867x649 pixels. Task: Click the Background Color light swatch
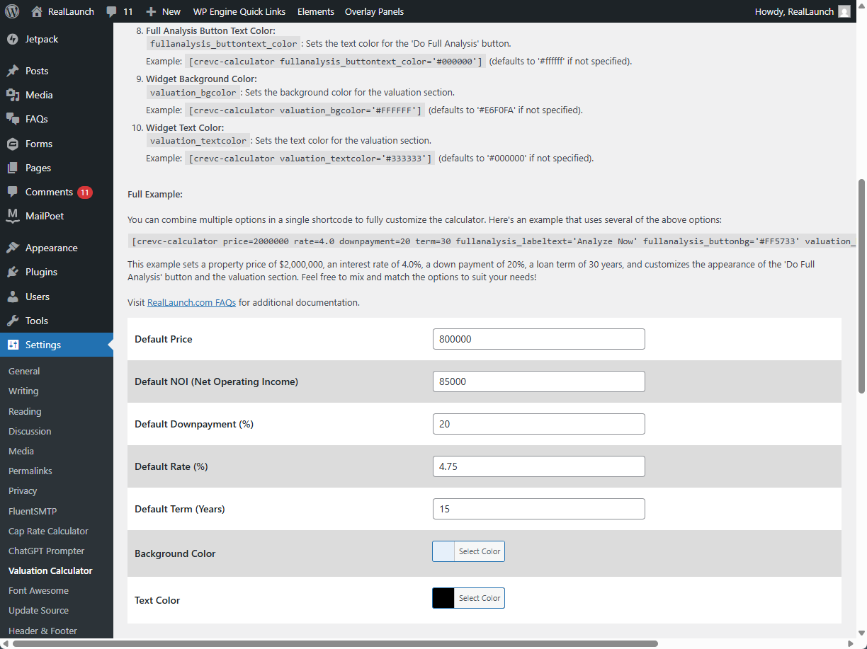point(443,551)
